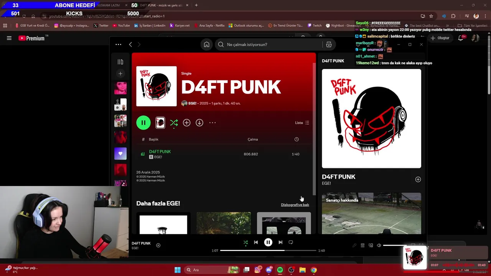Download the D4FT PUNK single
The image size is (491, 276).
tap(199, 123)
